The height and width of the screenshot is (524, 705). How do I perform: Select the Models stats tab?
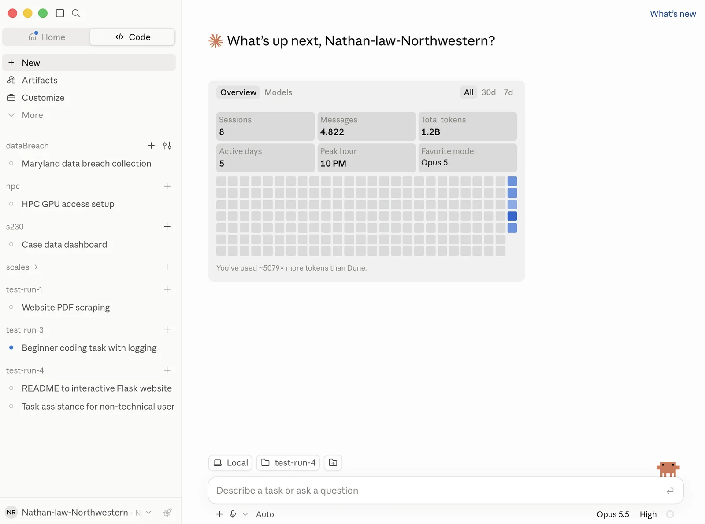tap(278, 92)
